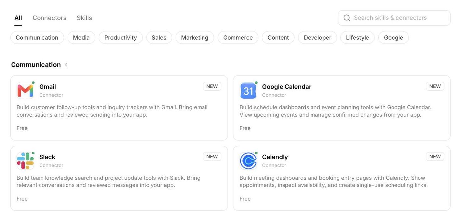The width and height of the screenshot is (461, 221).
Task: Toggle the Media filter chip
Action: coord(81,38)
